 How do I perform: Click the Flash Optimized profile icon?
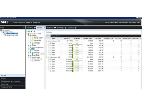point(33,59)
